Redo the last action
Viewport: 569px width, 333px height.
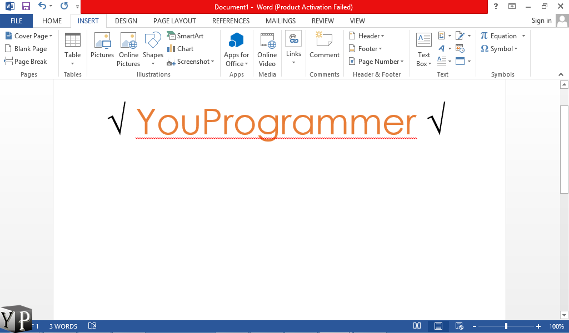(x=64, y=6)
